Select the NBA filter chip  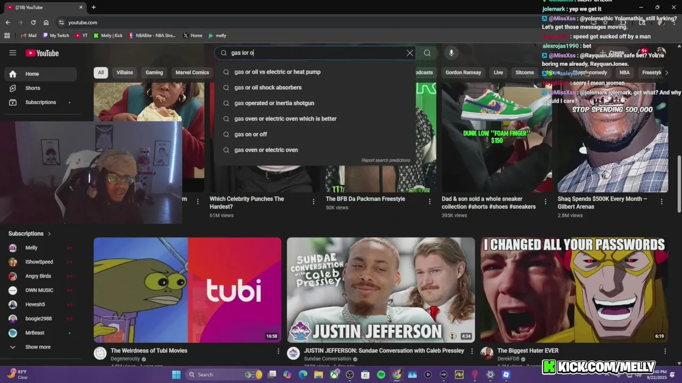[624, 72]
